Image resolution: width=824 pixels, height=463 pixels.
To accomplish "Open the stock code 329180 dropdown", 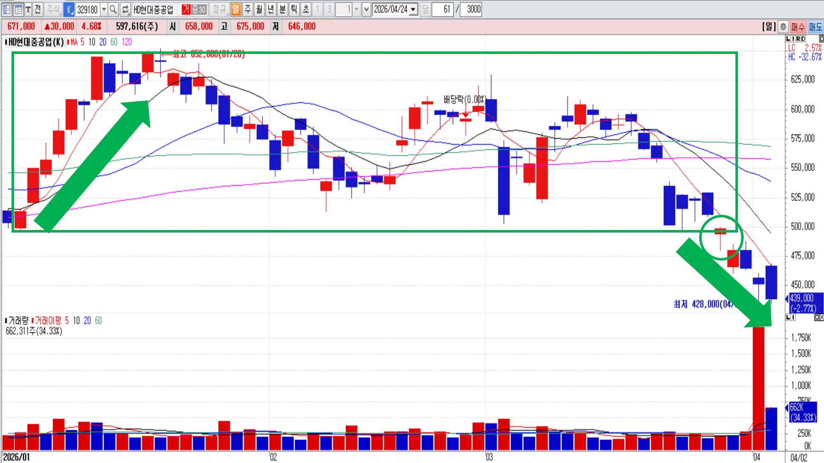I will [x=104, y=9].
